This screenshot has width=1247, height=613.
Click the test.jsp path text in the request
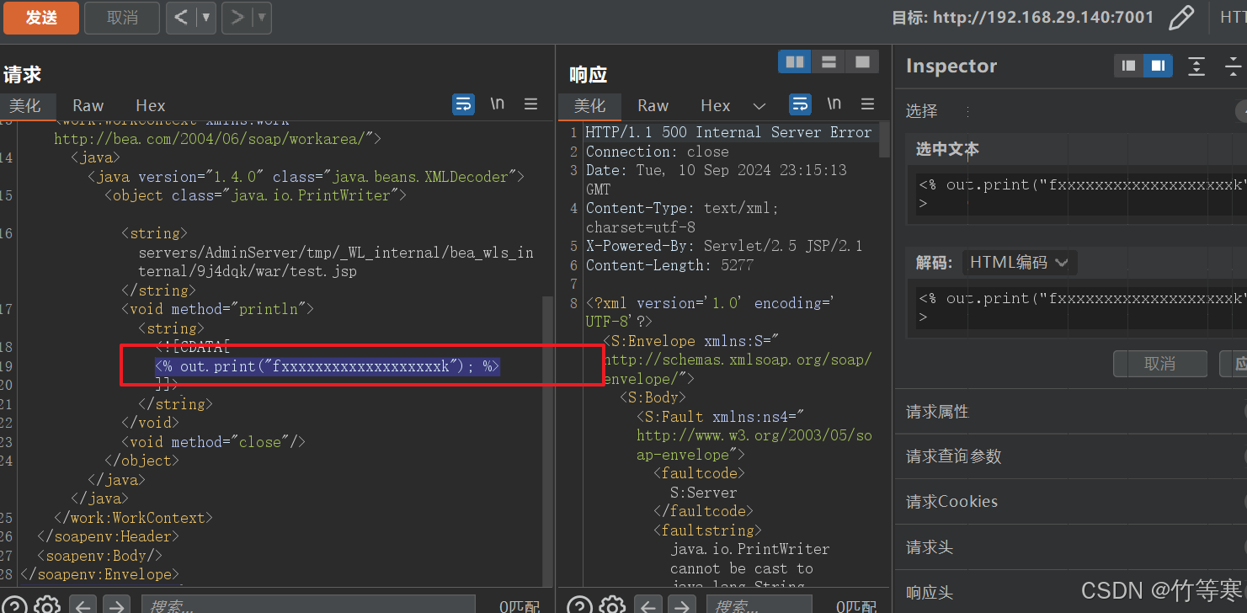click(336, 261)
